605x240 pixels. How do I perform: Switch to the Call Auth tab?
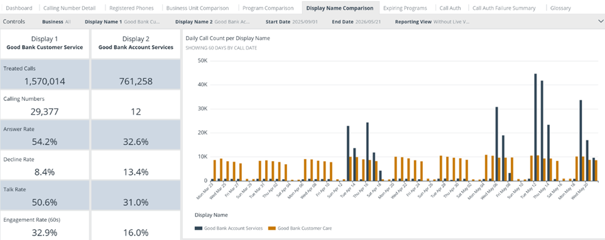[450, 8]
